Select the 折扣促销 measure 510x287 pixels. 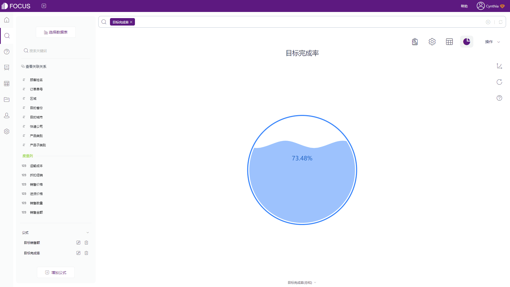pos(36,175)
